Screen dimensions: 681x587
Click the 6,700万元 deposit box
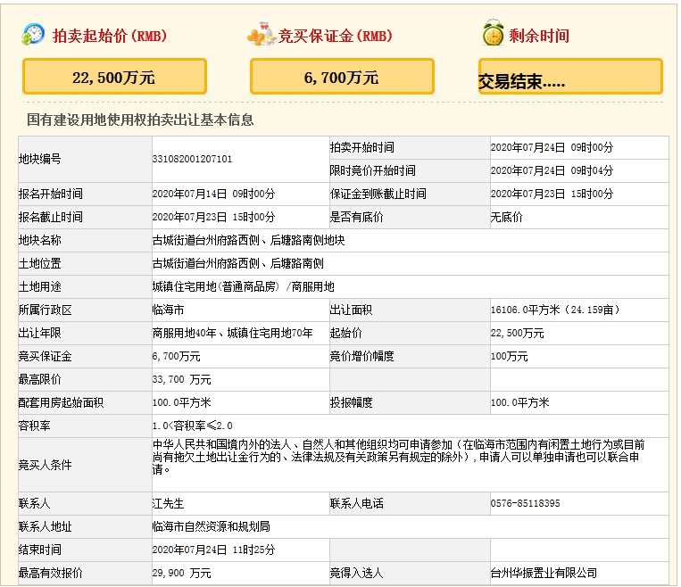342,77
